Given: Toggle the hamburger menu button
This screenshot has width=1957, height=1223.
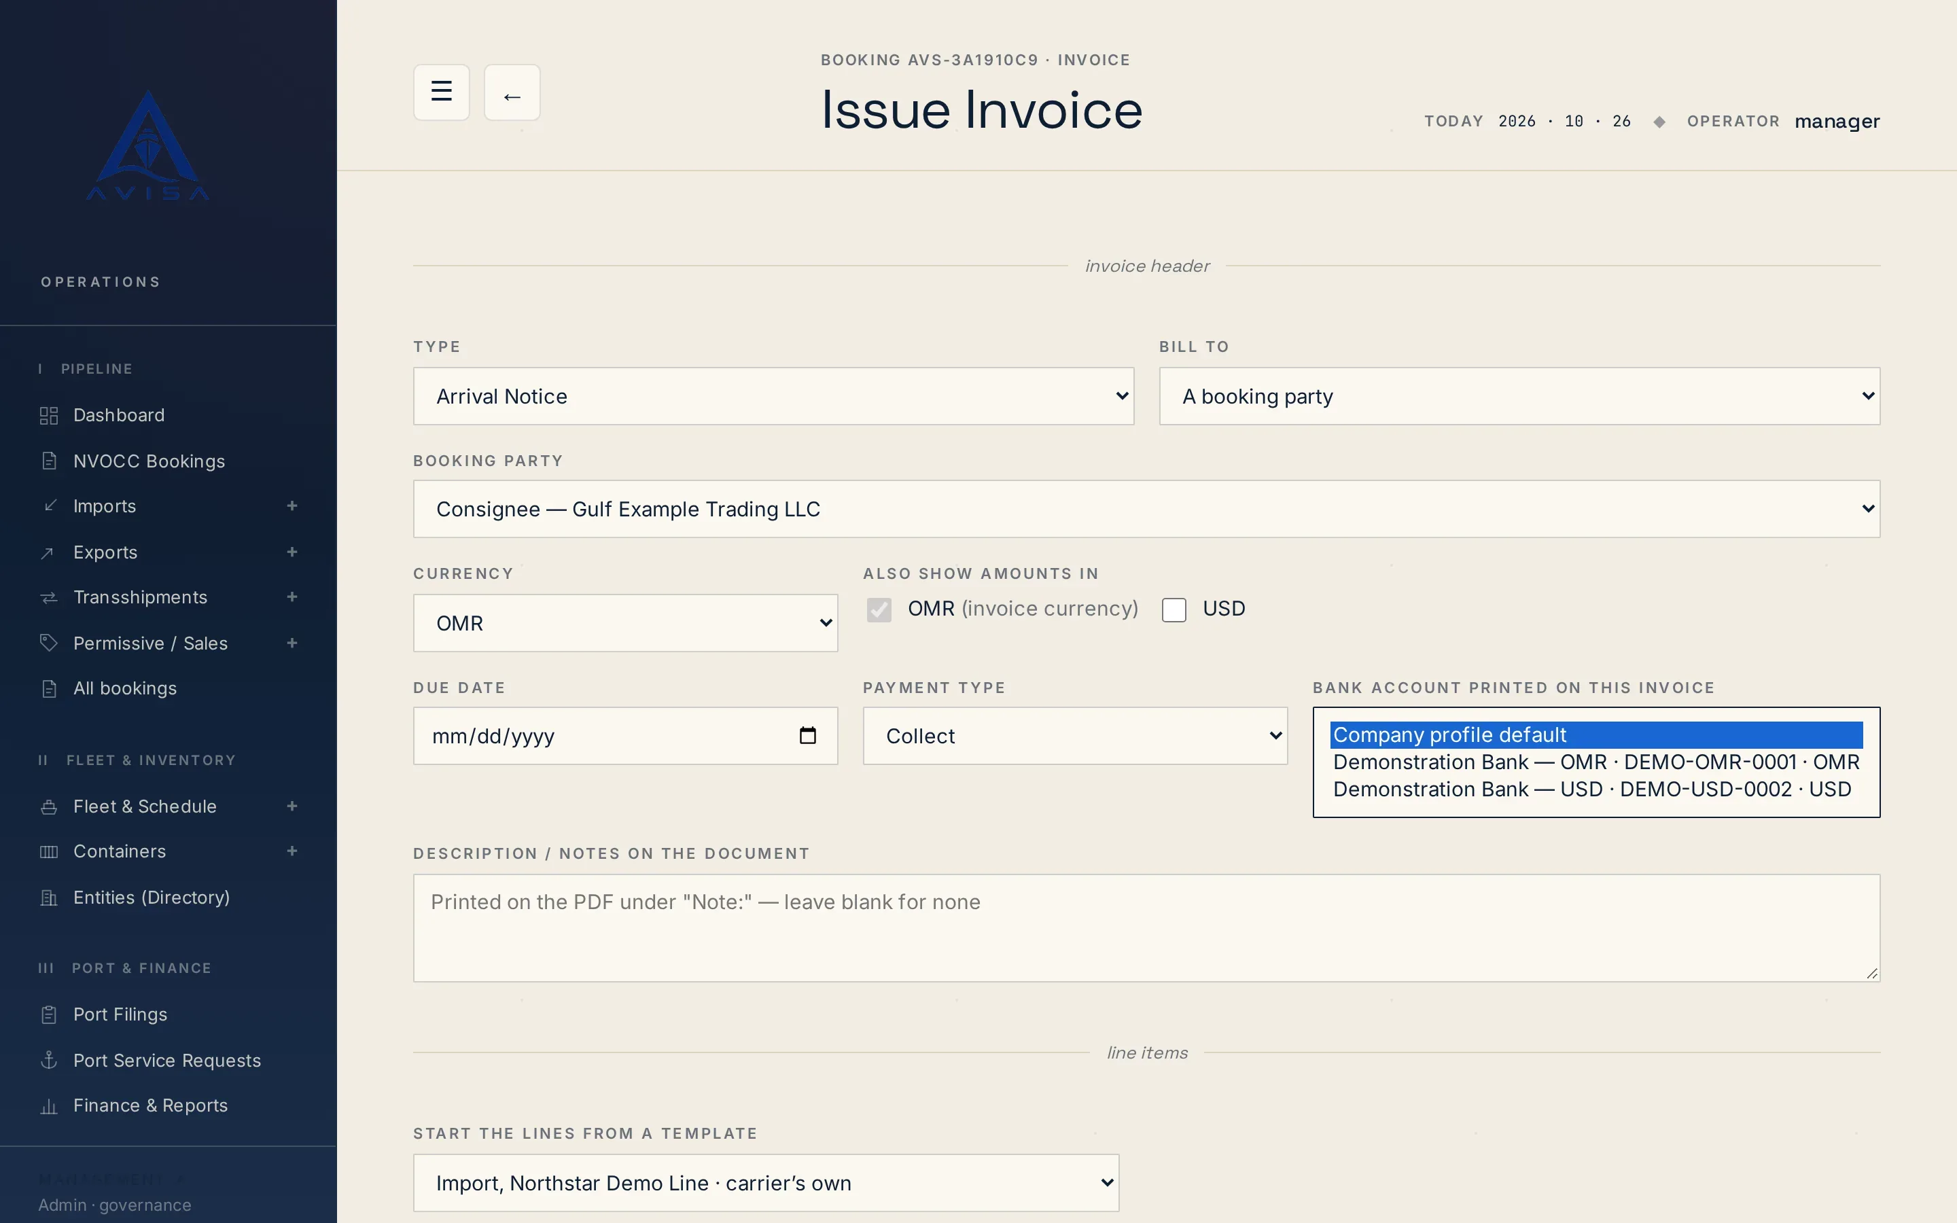Looking at the screenshot, I should (x=441, y=92).
